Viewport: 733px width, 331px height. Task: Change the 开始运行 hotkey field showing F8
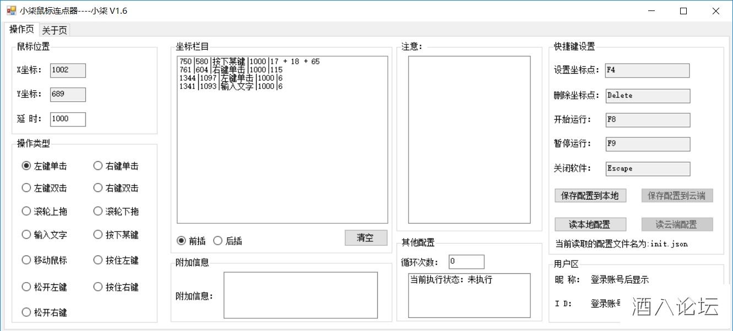click(647, 120)
